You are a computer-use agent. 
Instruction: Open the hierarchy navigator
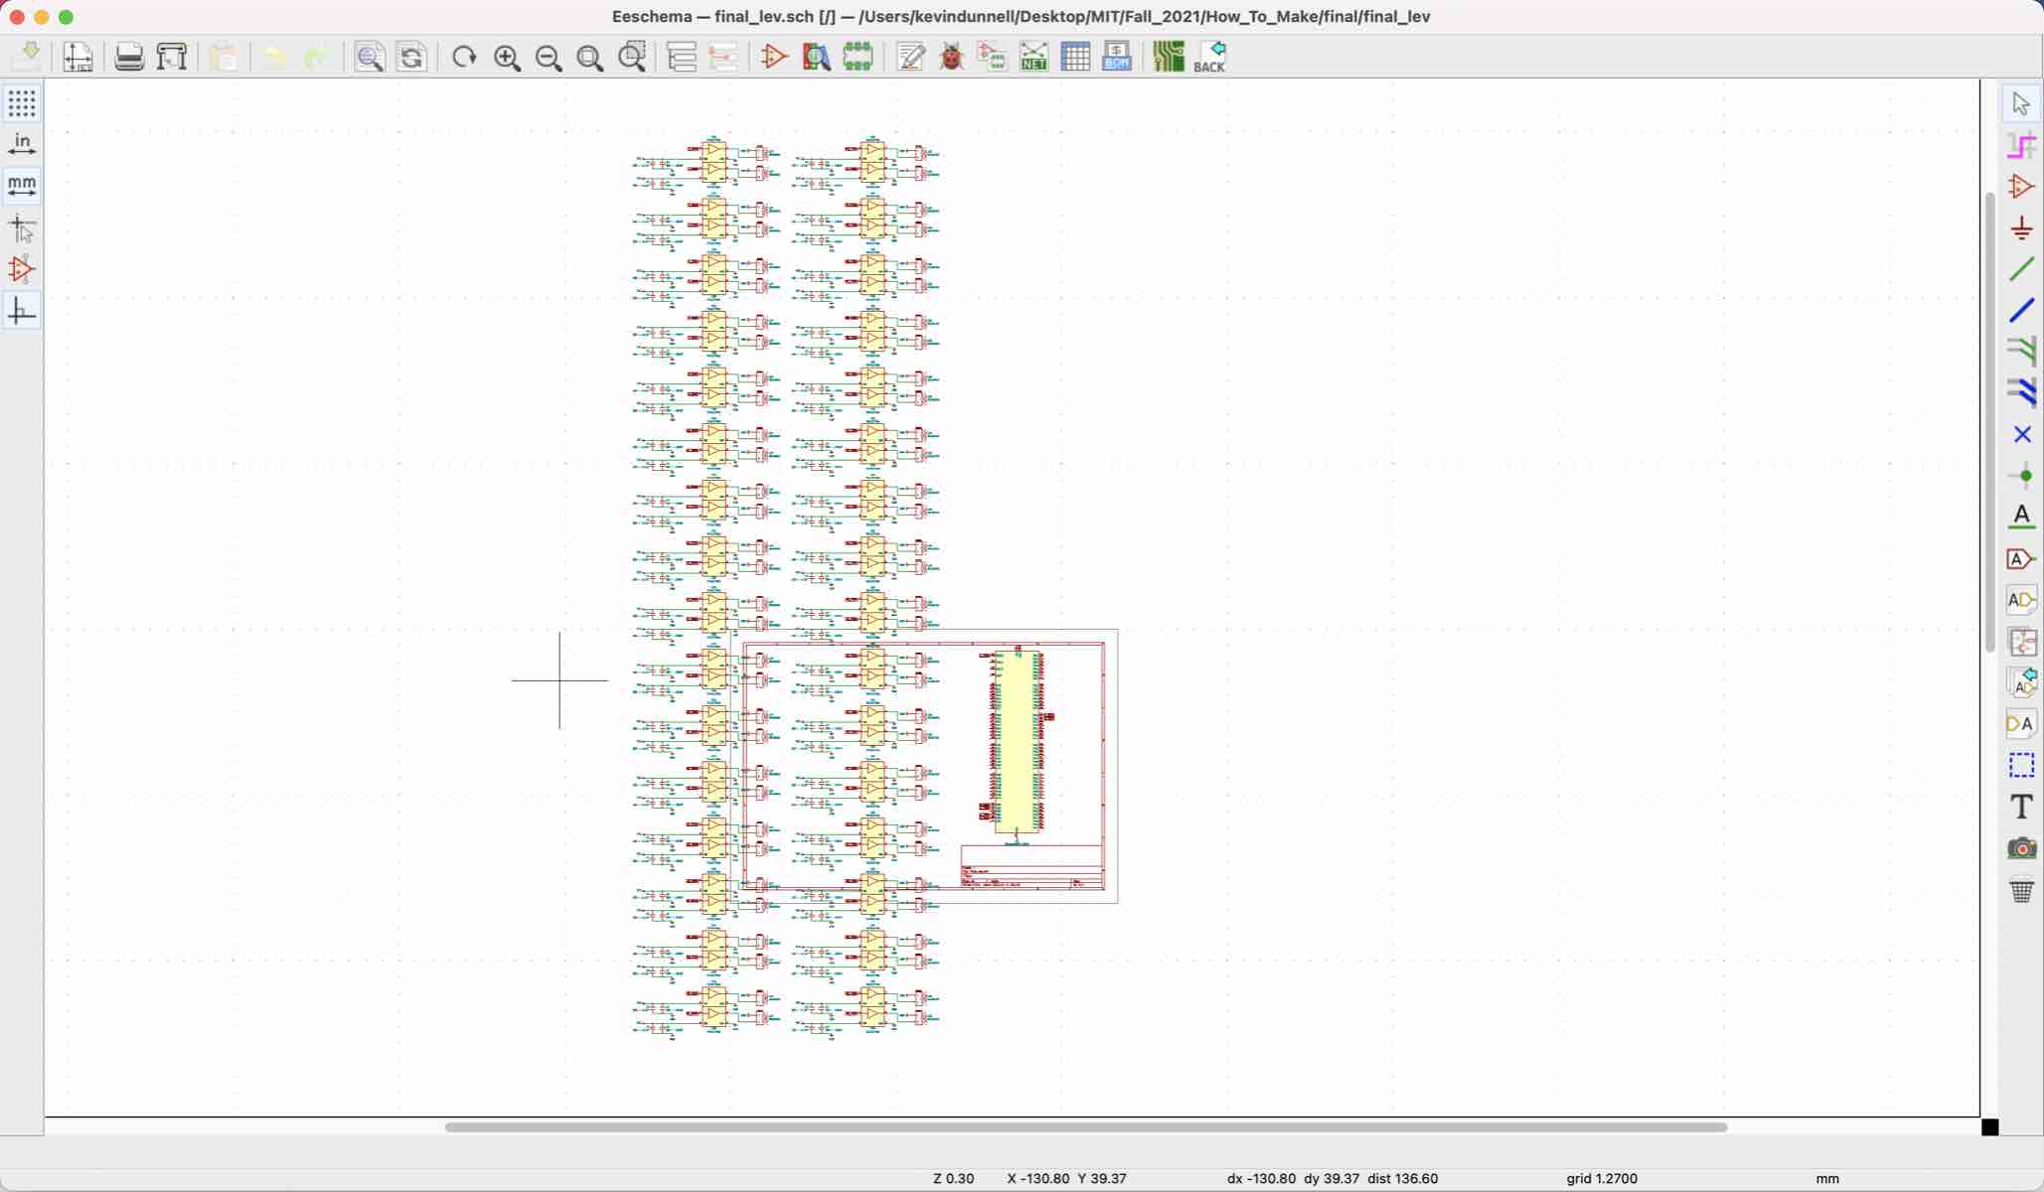pyautogui.click(x=681, y=57)
